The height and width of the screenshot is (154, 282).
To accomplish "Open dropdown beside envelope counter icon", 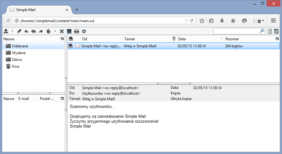I will [x=263, y=21].
